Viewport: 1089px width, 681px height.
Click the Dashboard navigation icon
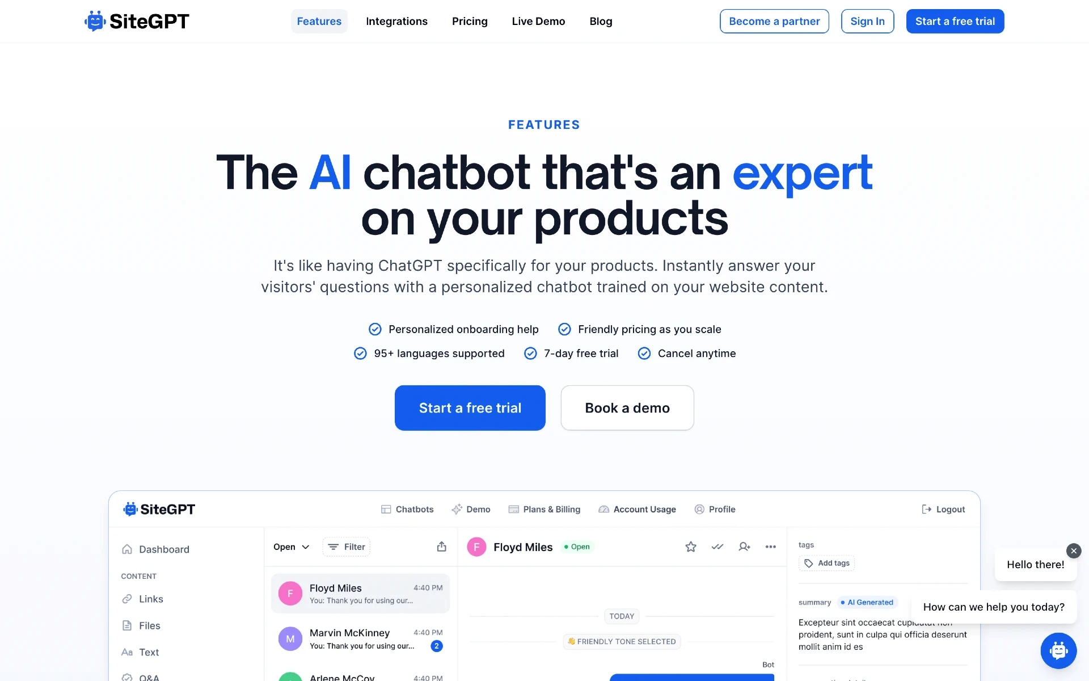click(126, 549)
